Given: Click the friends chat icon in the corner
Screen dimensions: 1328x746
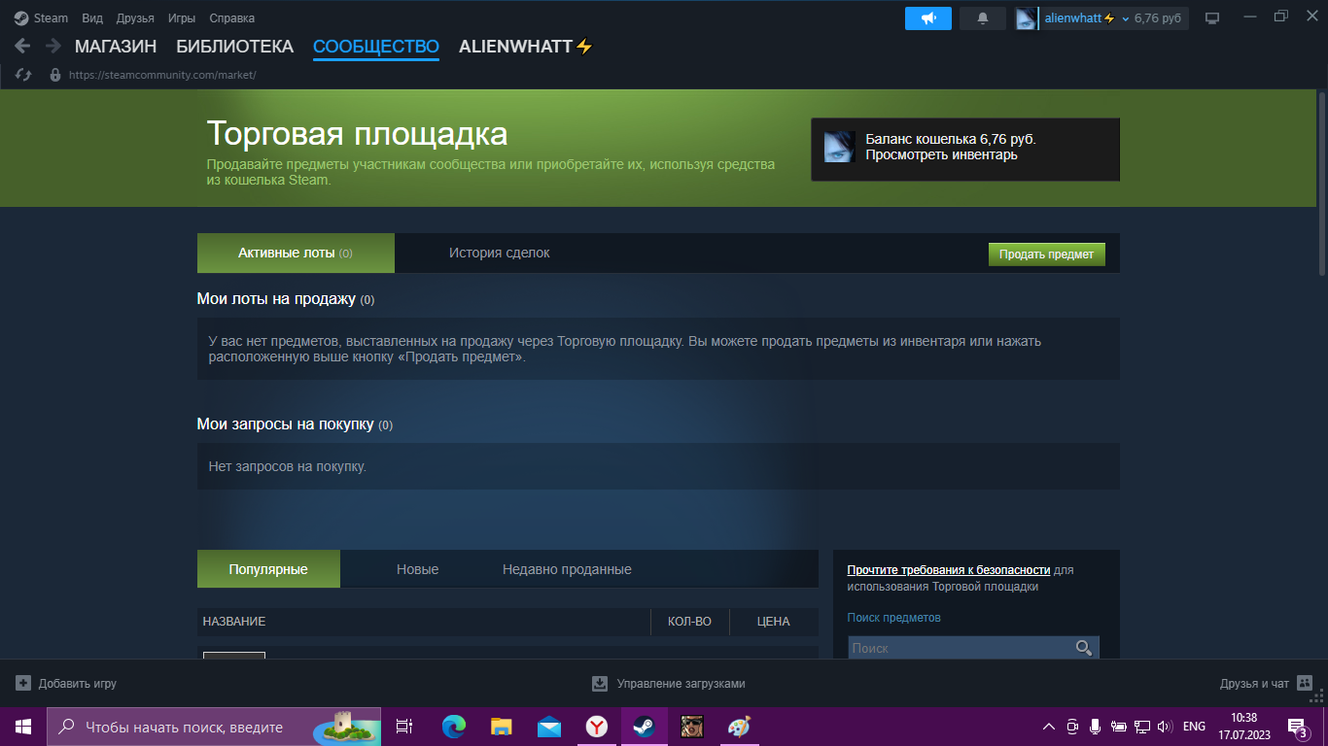Looking at the screenshot, I should pyautogui.click(x=1305, y=684).
